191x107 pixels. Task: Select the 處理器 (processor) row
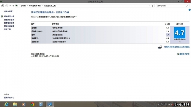[101, 28]
